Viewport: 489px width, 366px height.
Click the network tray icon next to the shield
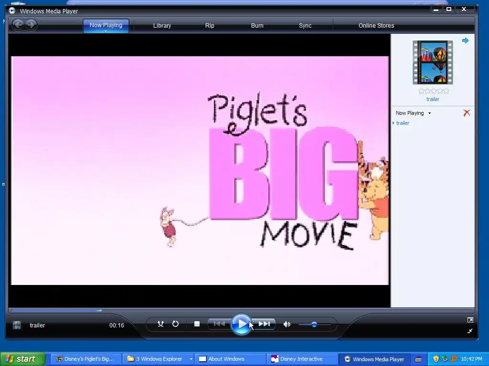click(x=445, y=359)
